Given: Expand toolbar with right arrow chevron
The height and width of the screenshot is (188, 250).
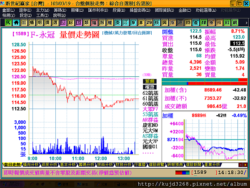Looking at the screenshot, I should point(246,23).
